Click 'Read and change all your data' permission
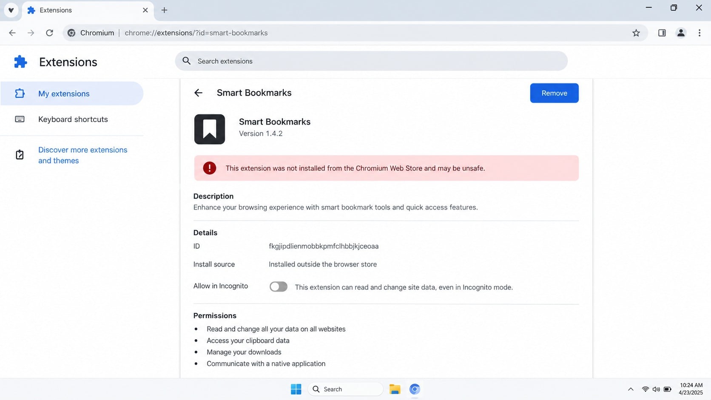Image resolution: width=711 pixels, height=400 pixels. [276, 329]
